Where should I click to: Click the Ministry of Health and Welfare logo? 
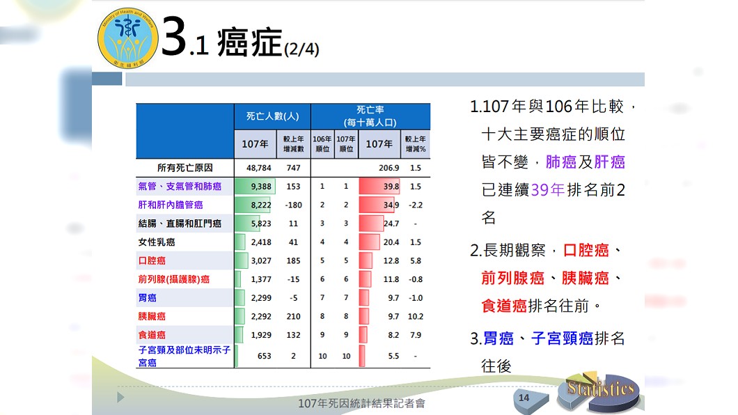[x=127, y=38]
